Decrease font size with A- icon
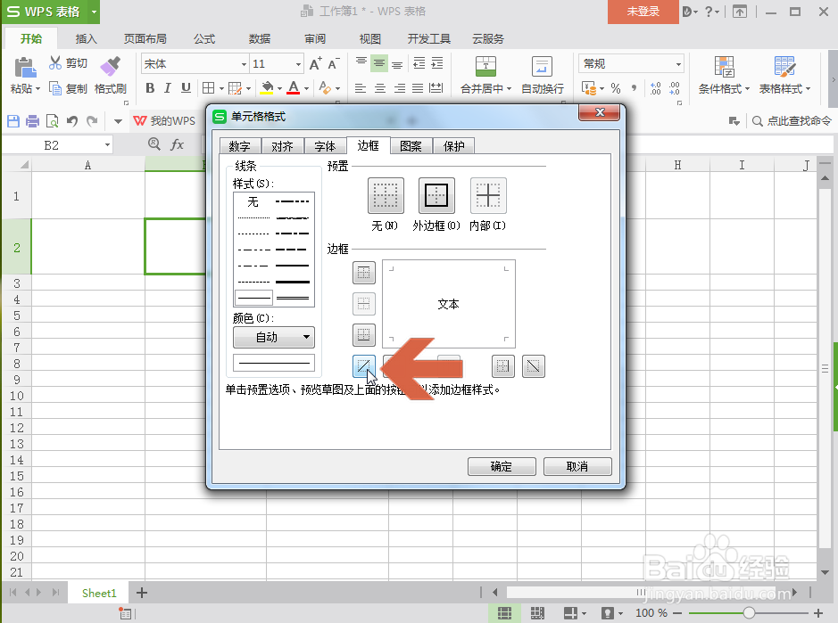The height and width of the screenshot is (623, 838). 334,64
